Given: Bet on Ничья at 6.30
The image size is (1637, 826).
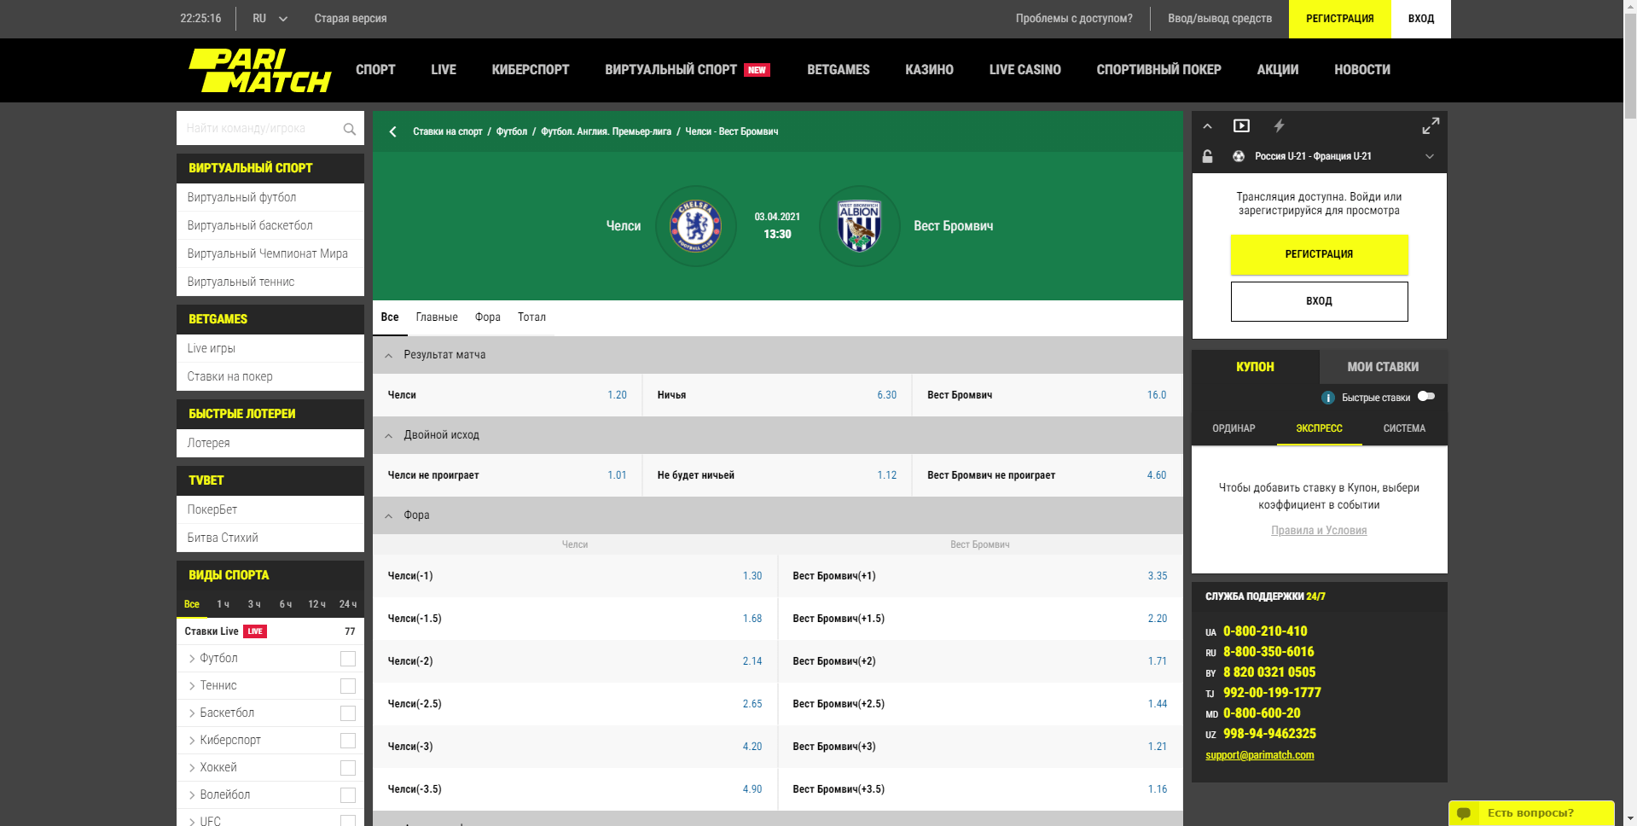Looking at the screenshot, I should 777,395.
